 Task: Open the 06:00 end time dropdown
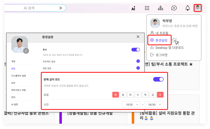coord(154,104)
